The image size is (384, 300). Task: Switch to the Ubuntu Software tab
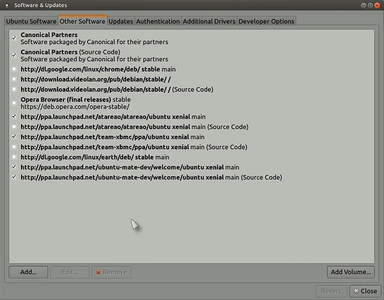click(x=31, y=22)
